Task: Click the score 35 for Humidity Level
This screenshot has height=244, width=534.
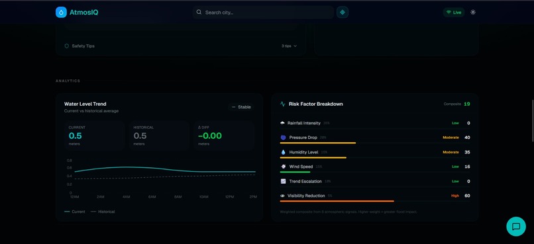Action: (x=467, y=152)
